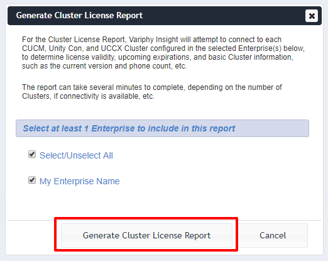Click the word Clusters in the second paragraph
Viewport: 328px width, 261px height.
click(x=36, y=96)
